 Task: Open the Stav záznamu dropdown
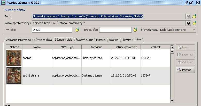click(194, 30)
